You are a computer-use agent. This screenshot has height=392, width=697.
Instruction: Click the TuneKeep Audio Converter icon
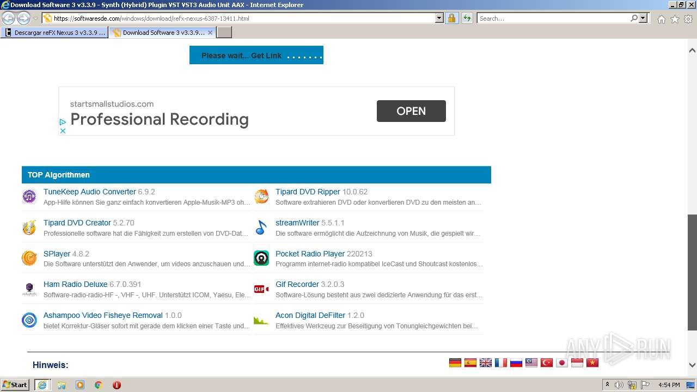[x=29, y=197]
